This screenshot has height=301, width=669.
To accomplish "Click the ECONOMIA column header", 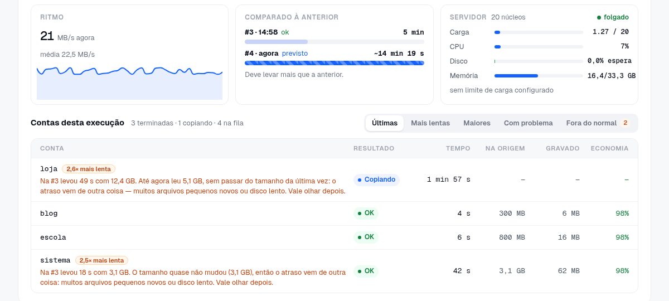I will pos(610,148).
